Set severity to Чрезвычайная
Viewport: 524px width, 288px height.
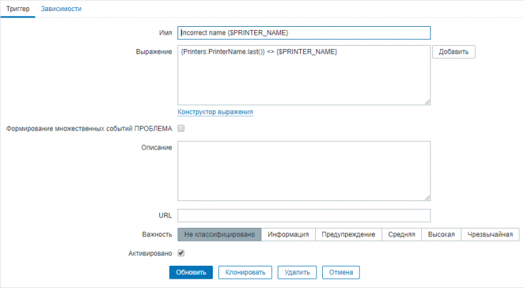coord(491,234)
